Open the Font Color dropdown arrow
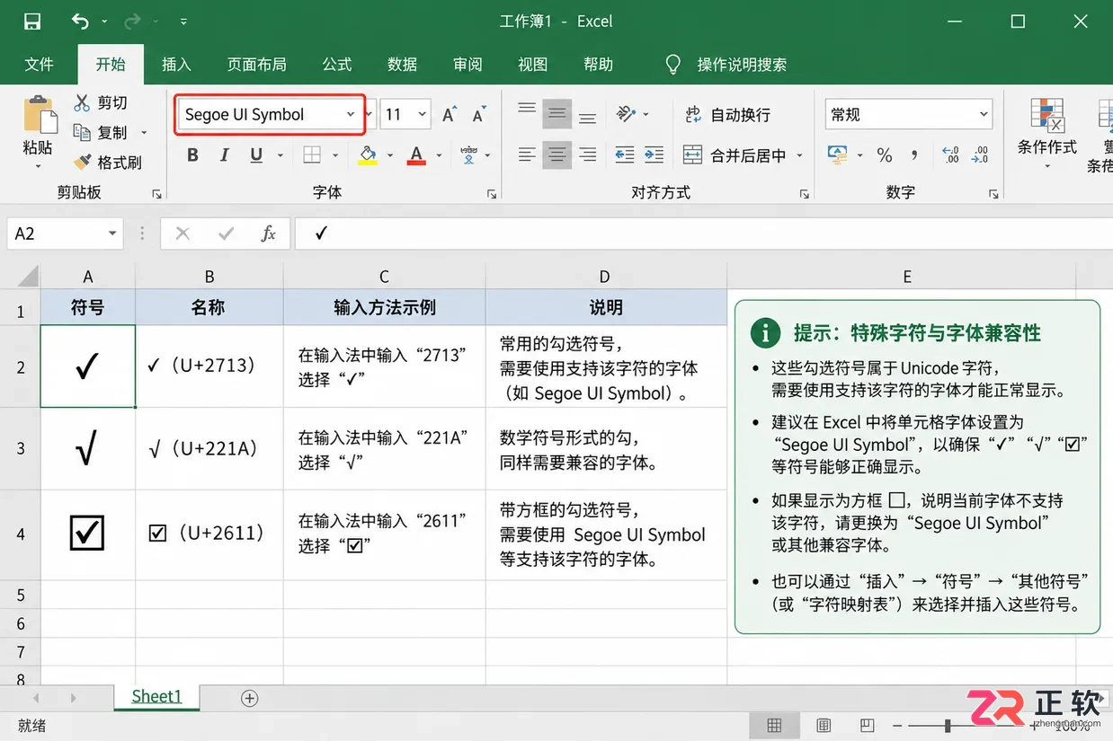This screenshot has width=1113, height=741. (x=439, y=155)
